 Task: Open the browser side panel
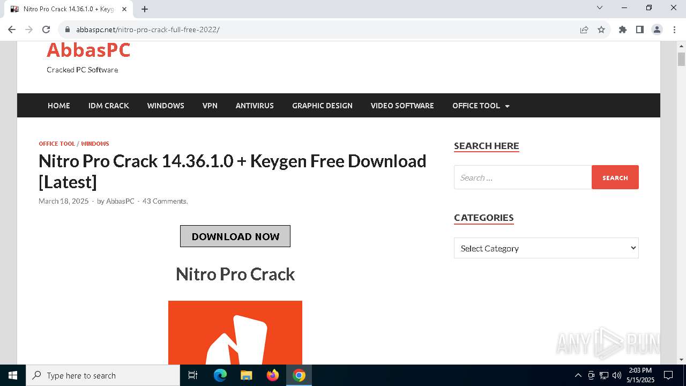pyautogui.click(x=640, y=29)
